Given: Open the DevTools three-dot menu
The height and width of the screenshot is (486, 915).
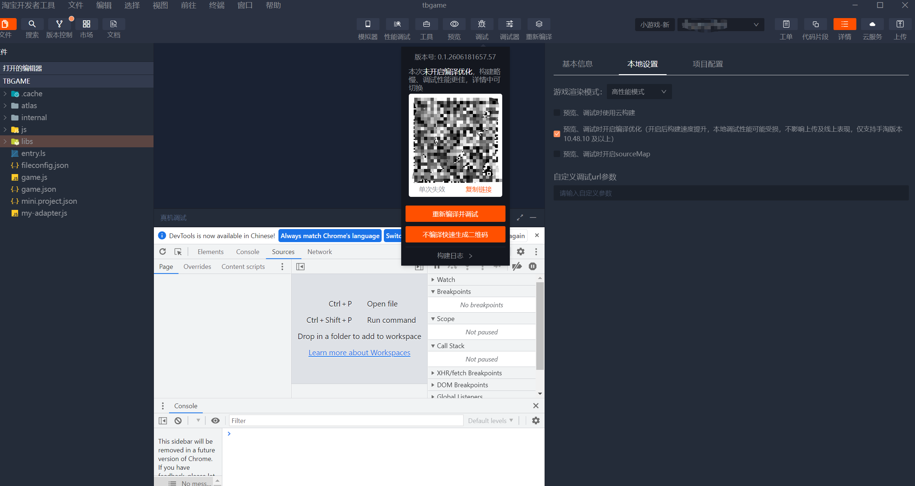Looking at the screenshot, I should point(536,252).
